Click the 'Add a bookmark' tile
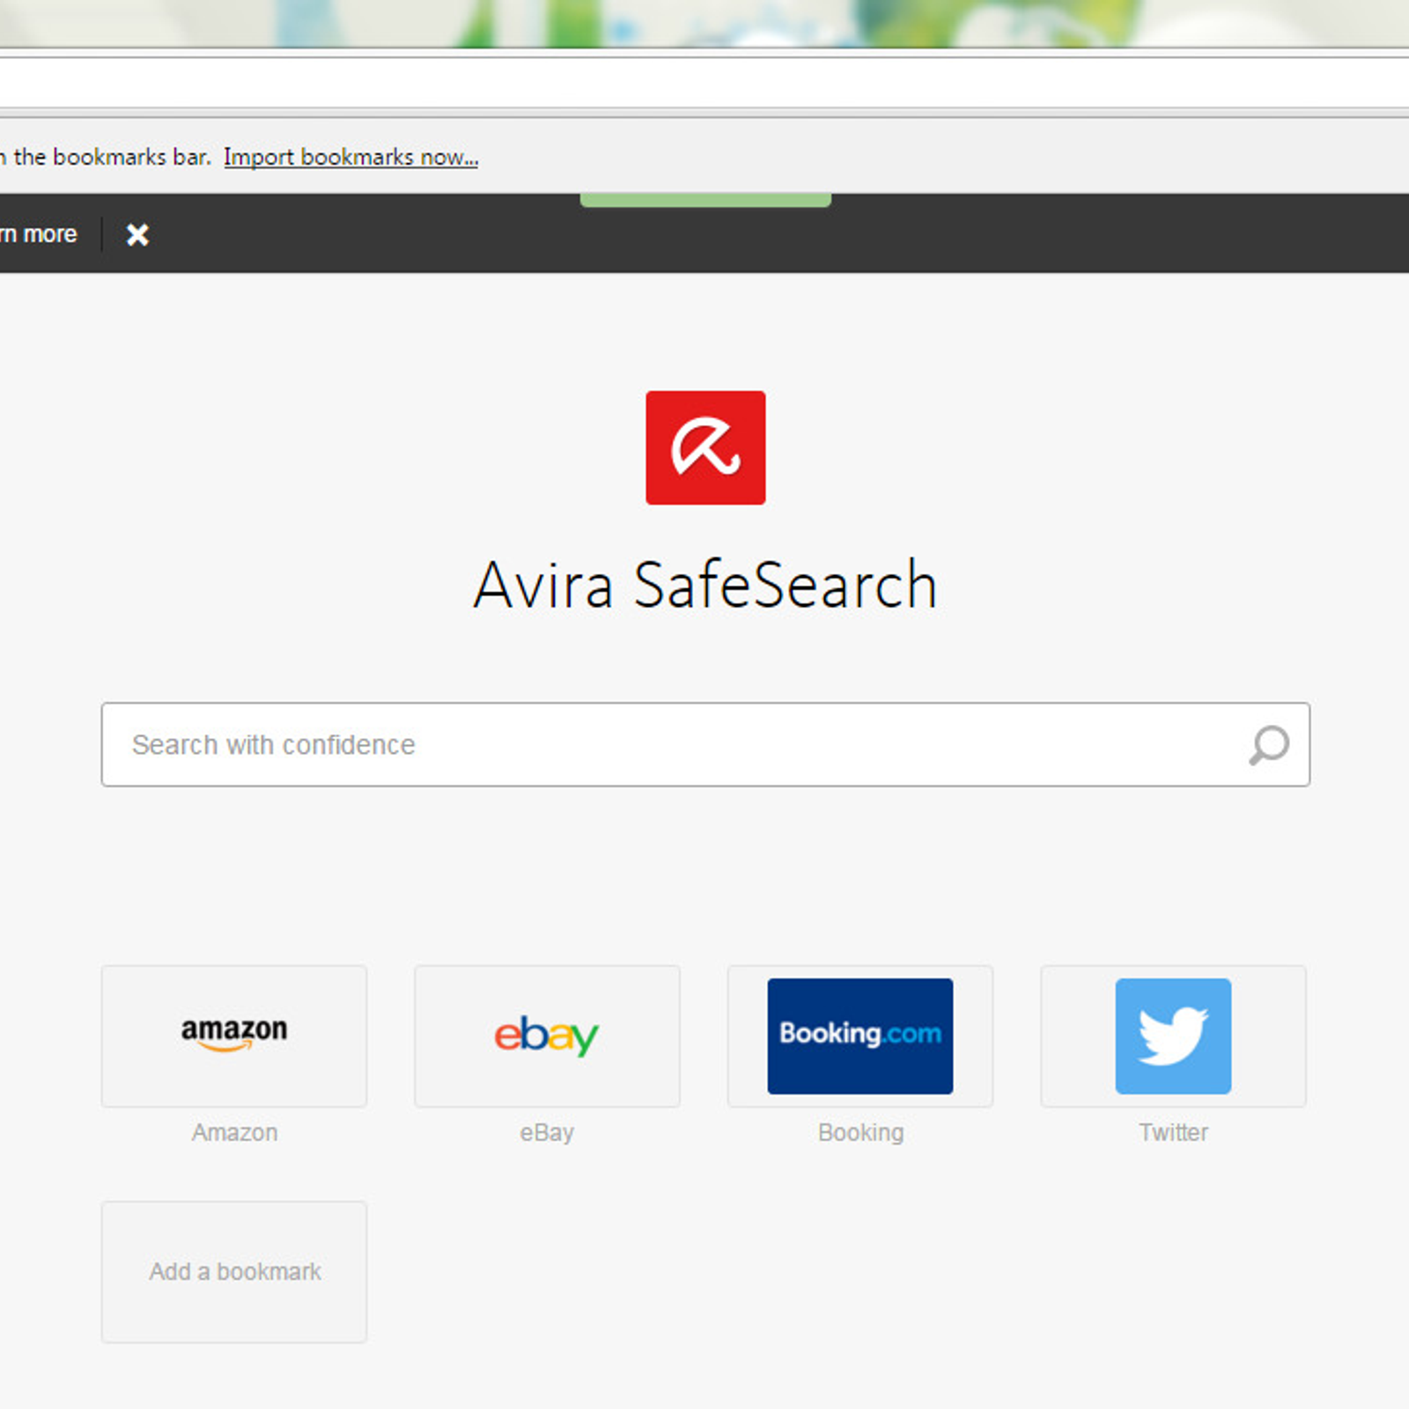Viewport: 1409px width, 1409px height. [234, 1272]
